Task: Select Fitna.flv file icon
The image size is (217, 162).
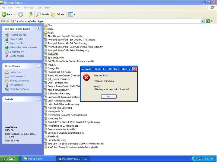Action: click(x=46, y=65)
